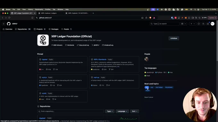This screenshot has width=218, height=122.
Task: Open the browser share icon
Action: pos(146,18)
